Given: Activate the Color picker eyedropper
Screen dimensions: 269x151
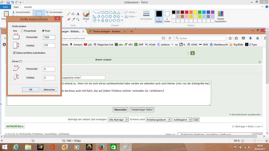Looking at the screenshot, I should point(73,19).
